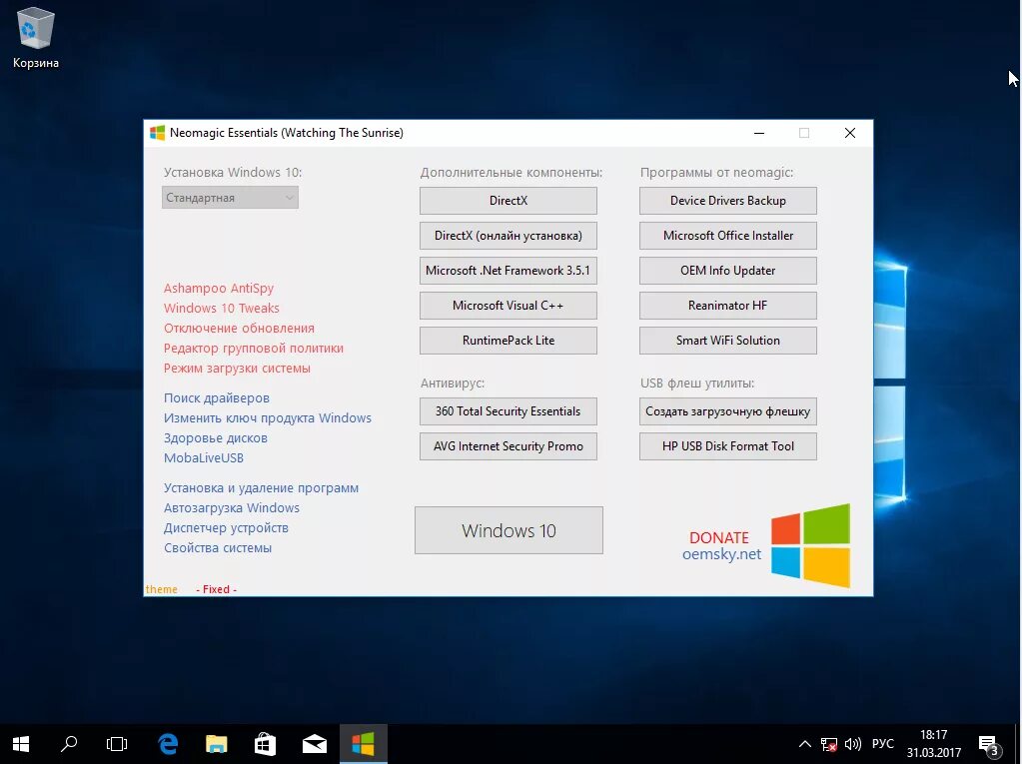Click 360 Total Security Essentials button

509,411
